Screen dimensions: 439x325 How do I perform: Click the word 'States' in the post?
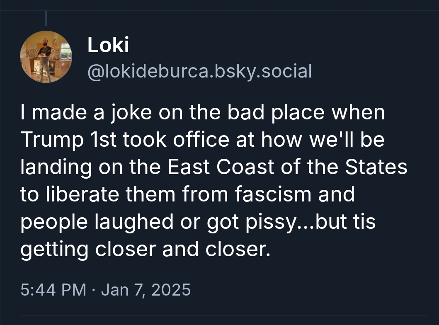378,167
